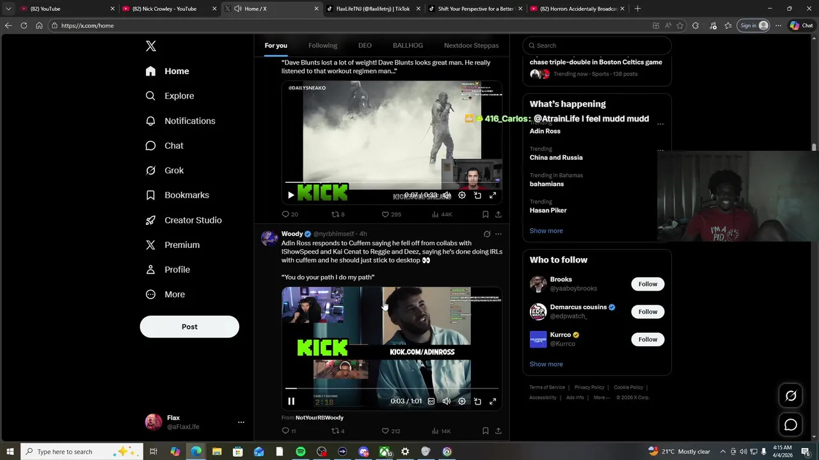Seek on the Adin Ross video progress bar
Viewport: 819px width, 460px height.
click(392, 388)
